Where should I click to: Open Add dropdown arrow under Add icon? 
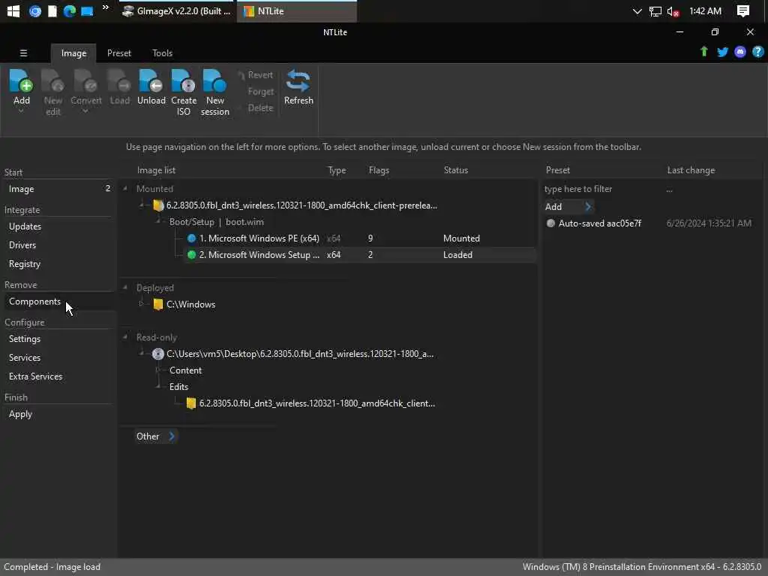point(21,111)
